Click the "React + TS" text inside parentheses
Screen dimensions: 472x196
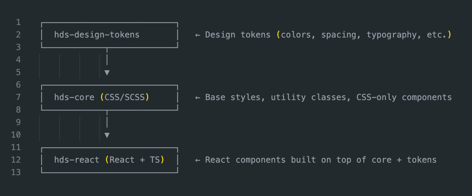[x=135, y=160]
